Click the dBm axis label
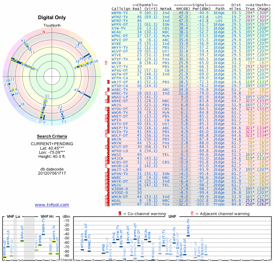This screenshot has width=274, height=263. (x=66, y=217)
